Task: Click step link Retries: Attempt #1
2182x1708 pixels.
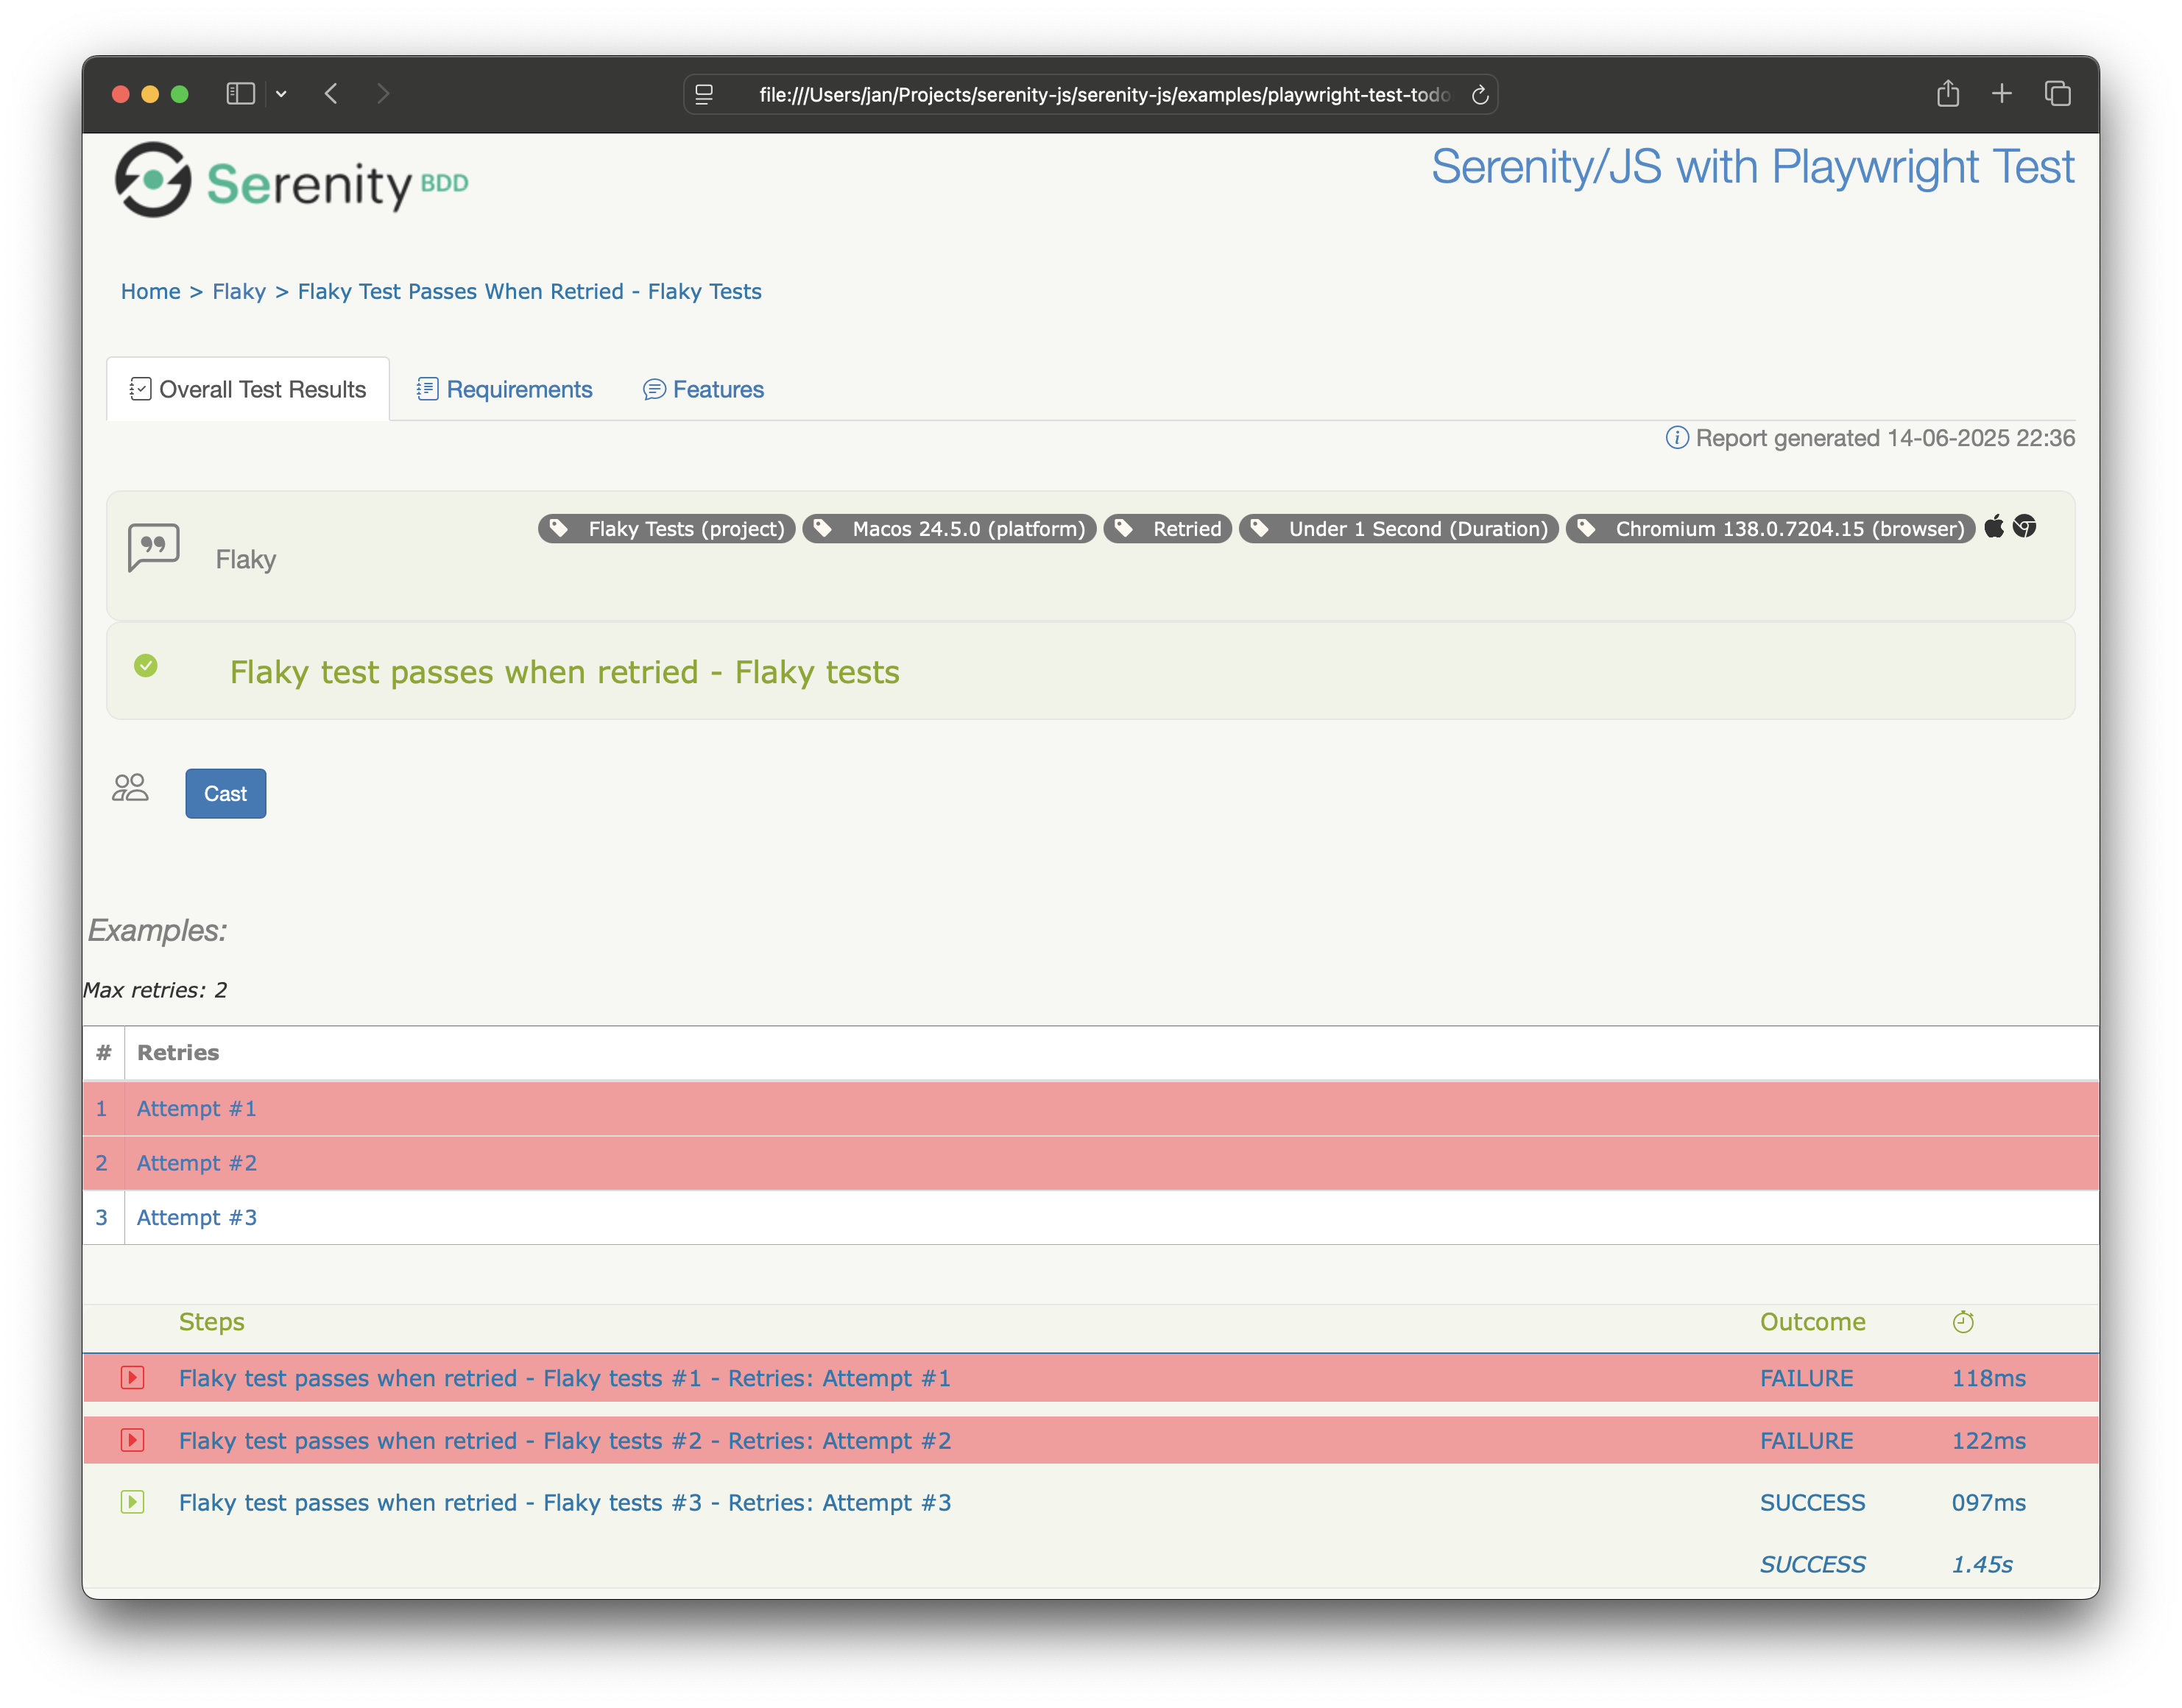Action: (565, 1378)
